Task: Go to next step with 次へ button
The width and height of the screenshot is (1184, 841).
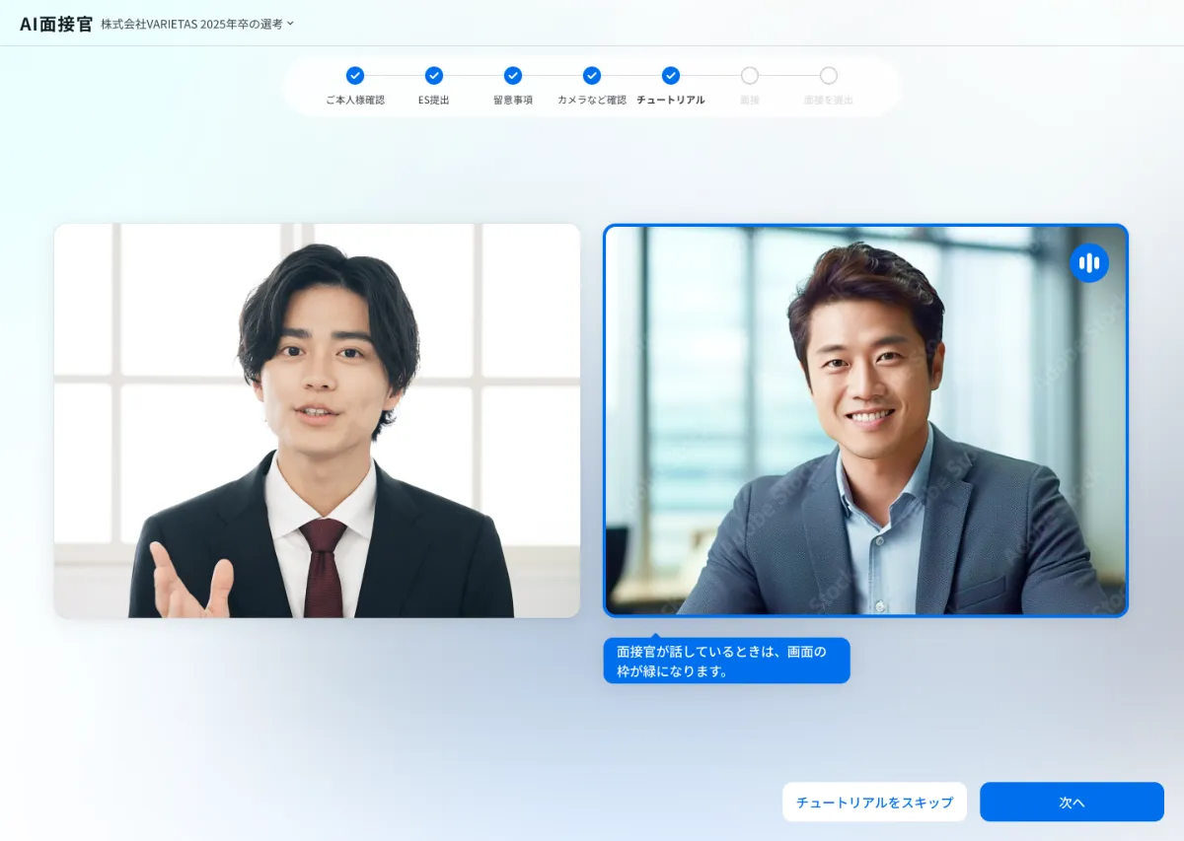Action: [x=1072, y=803]
